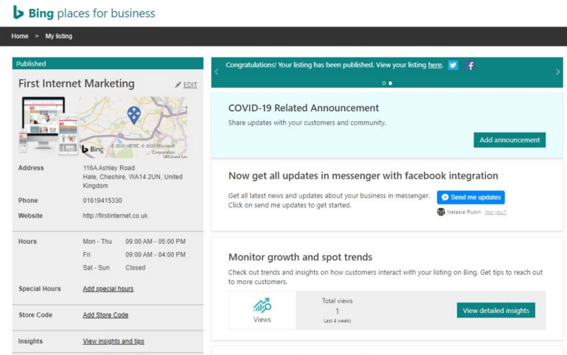567x355 pixels.
Task: Open the Add Store Code link
Action: pos(105,315)
